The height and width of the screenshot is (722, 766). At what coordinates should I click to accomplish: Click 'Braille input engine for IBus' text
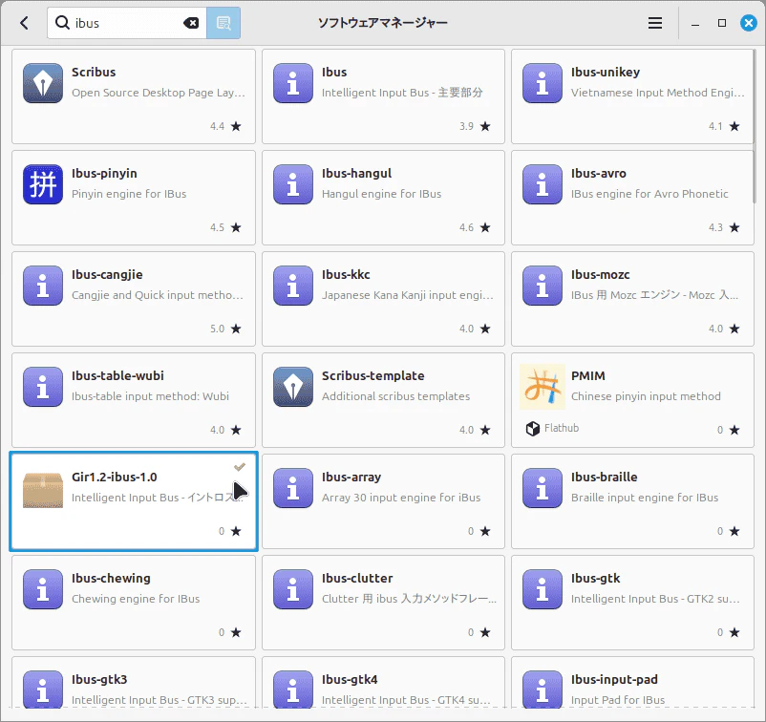pos(645,498)
